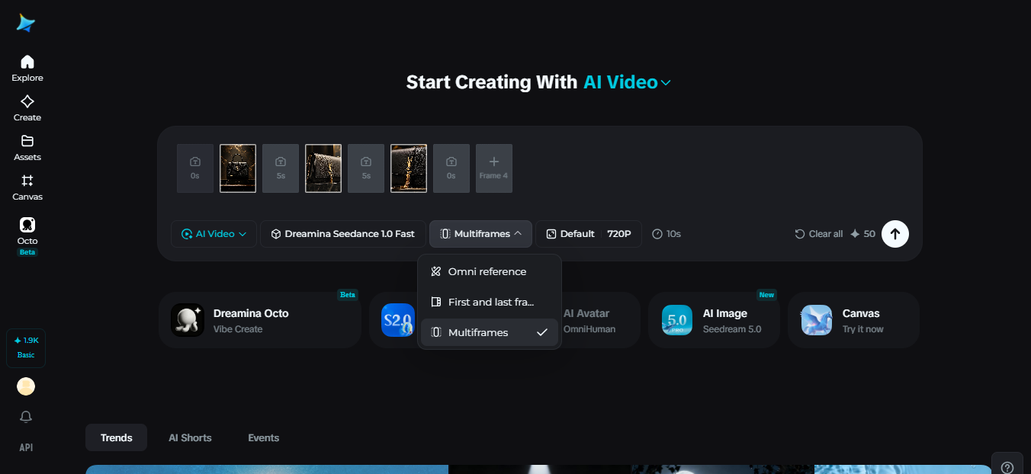The height and width of the screenshot is (474, 1031).
Task: Click Clear all
Action: 819,234
